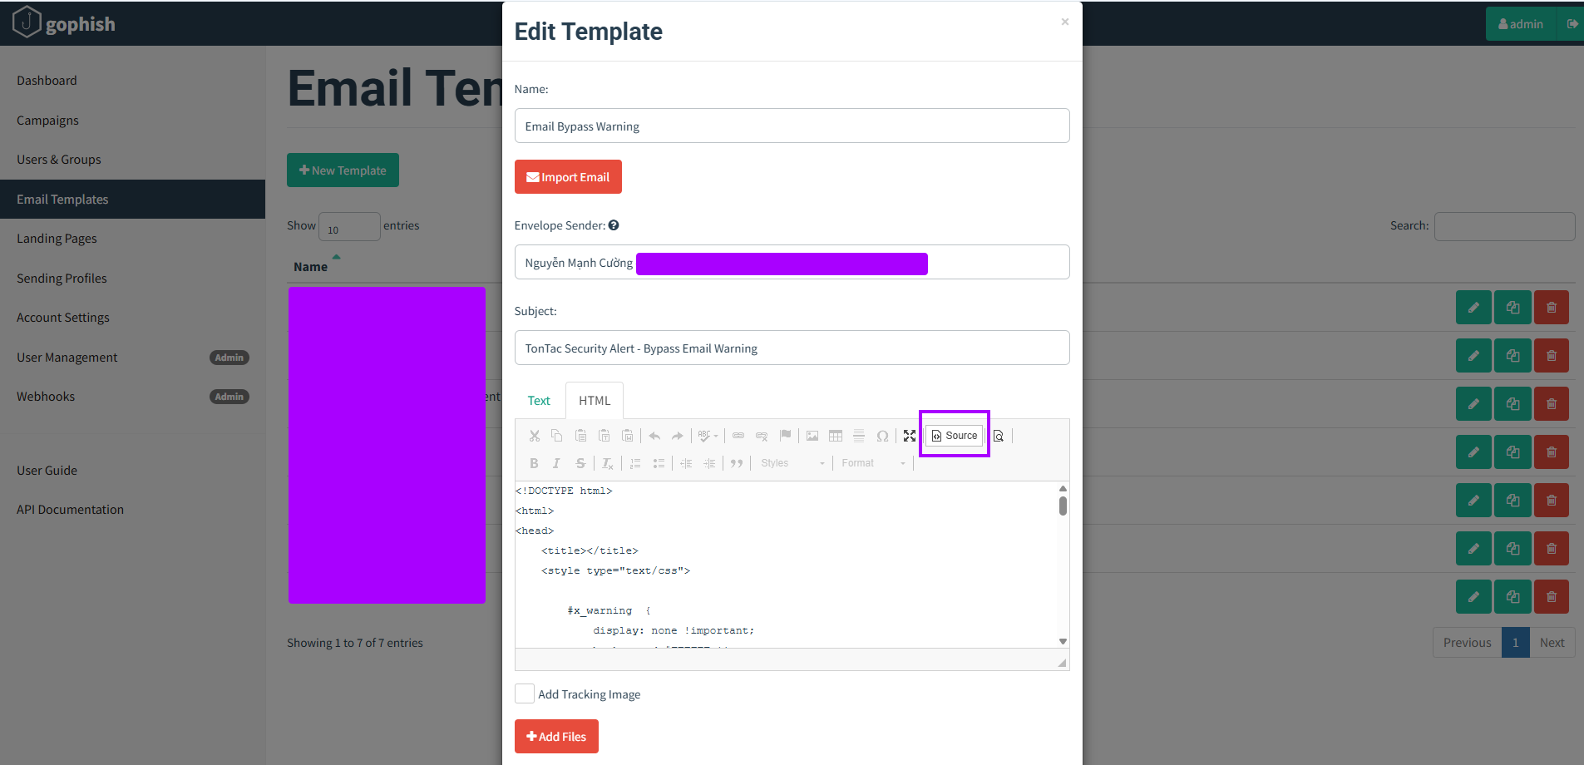
Task: Click the HTML editor vertical scrollbar thumb
Action: pos(1063,506)
